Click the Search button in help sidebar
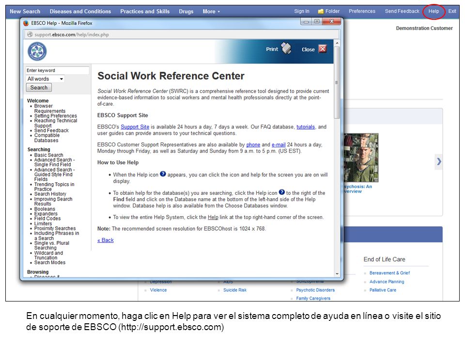 tap(39, 87)
